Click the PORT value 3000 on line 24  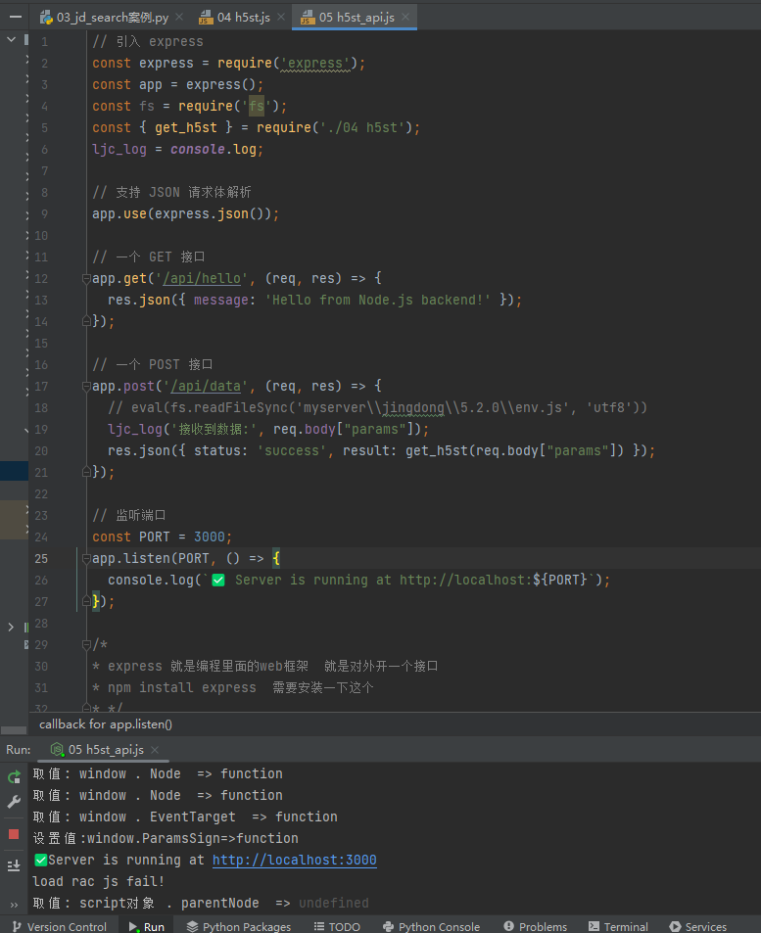209,536
